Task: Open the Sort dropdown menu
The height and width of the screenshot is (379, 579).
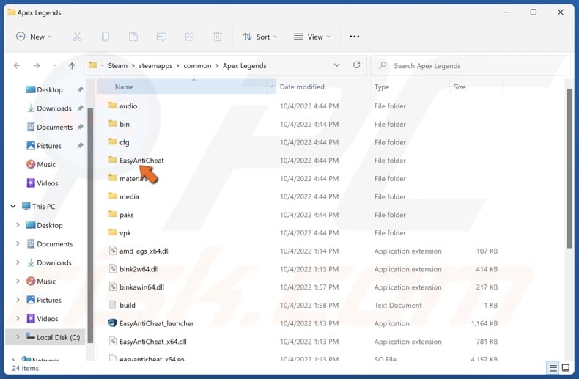Action: [259, 37]
